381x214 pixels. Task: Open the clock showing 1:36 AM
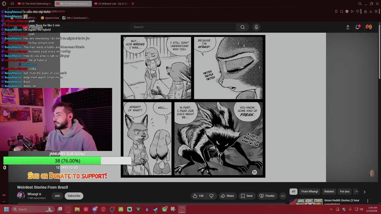(x=372, y=209)
